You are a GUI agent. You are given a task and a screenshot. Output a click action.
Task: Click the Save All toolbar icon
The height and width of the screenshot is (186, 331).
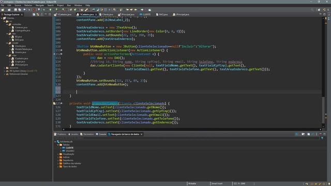pos(20,10)
